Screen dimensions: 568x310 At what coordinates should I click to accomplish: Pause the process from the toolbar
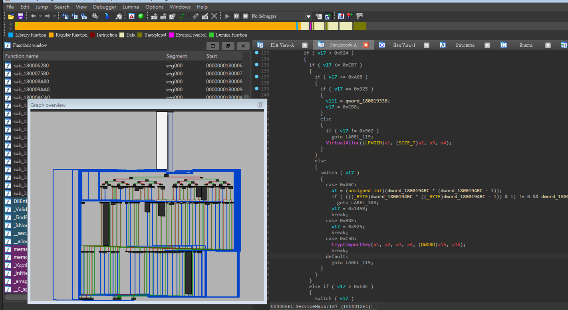click(x=236, y=16)
